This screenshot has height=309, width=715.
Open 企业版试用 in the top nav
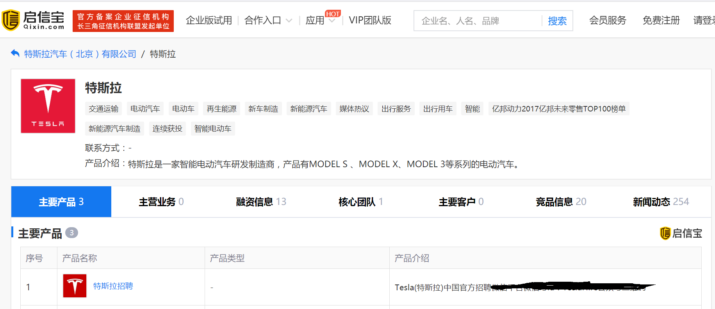click(x=209, y=20)
